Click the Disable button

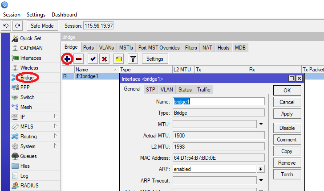[x=287, y=128]
